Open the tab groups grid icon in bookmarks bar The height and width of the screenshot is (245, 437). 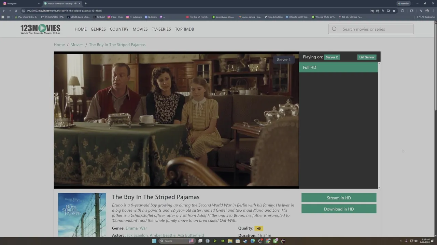coord(8,17)
